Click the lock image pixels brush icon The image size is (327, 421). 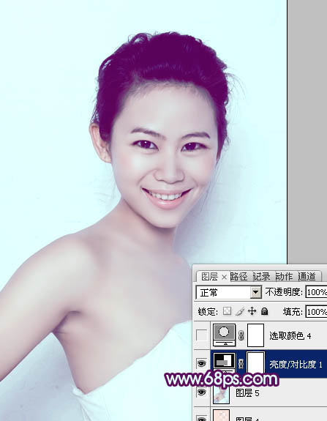pyautogui.click(x=239, y=311)
